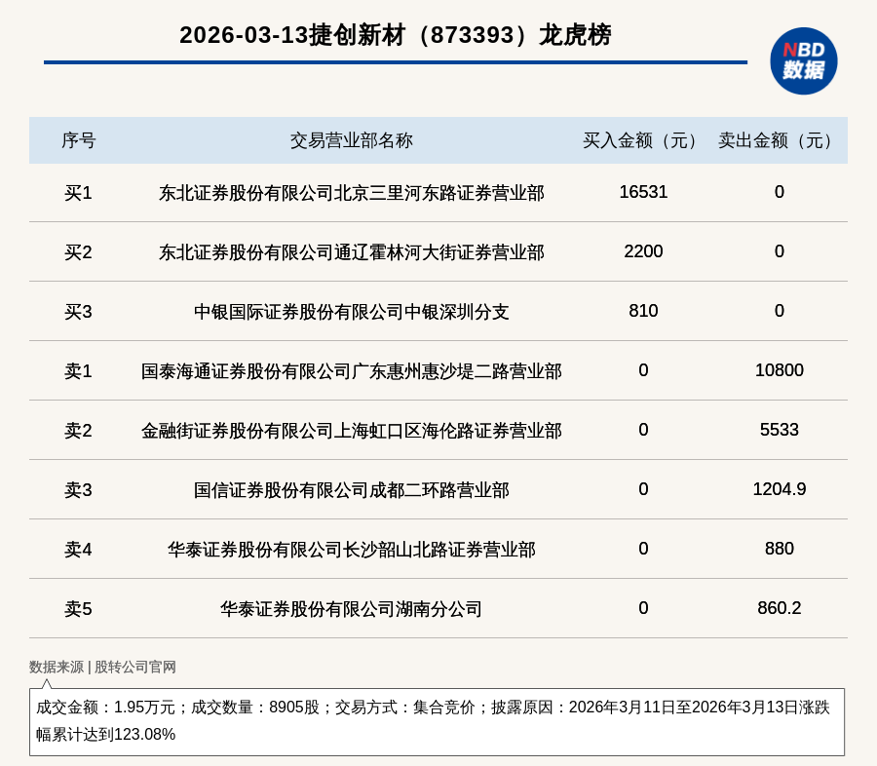Click the 龙虎榜 page title text

[395, 35]
